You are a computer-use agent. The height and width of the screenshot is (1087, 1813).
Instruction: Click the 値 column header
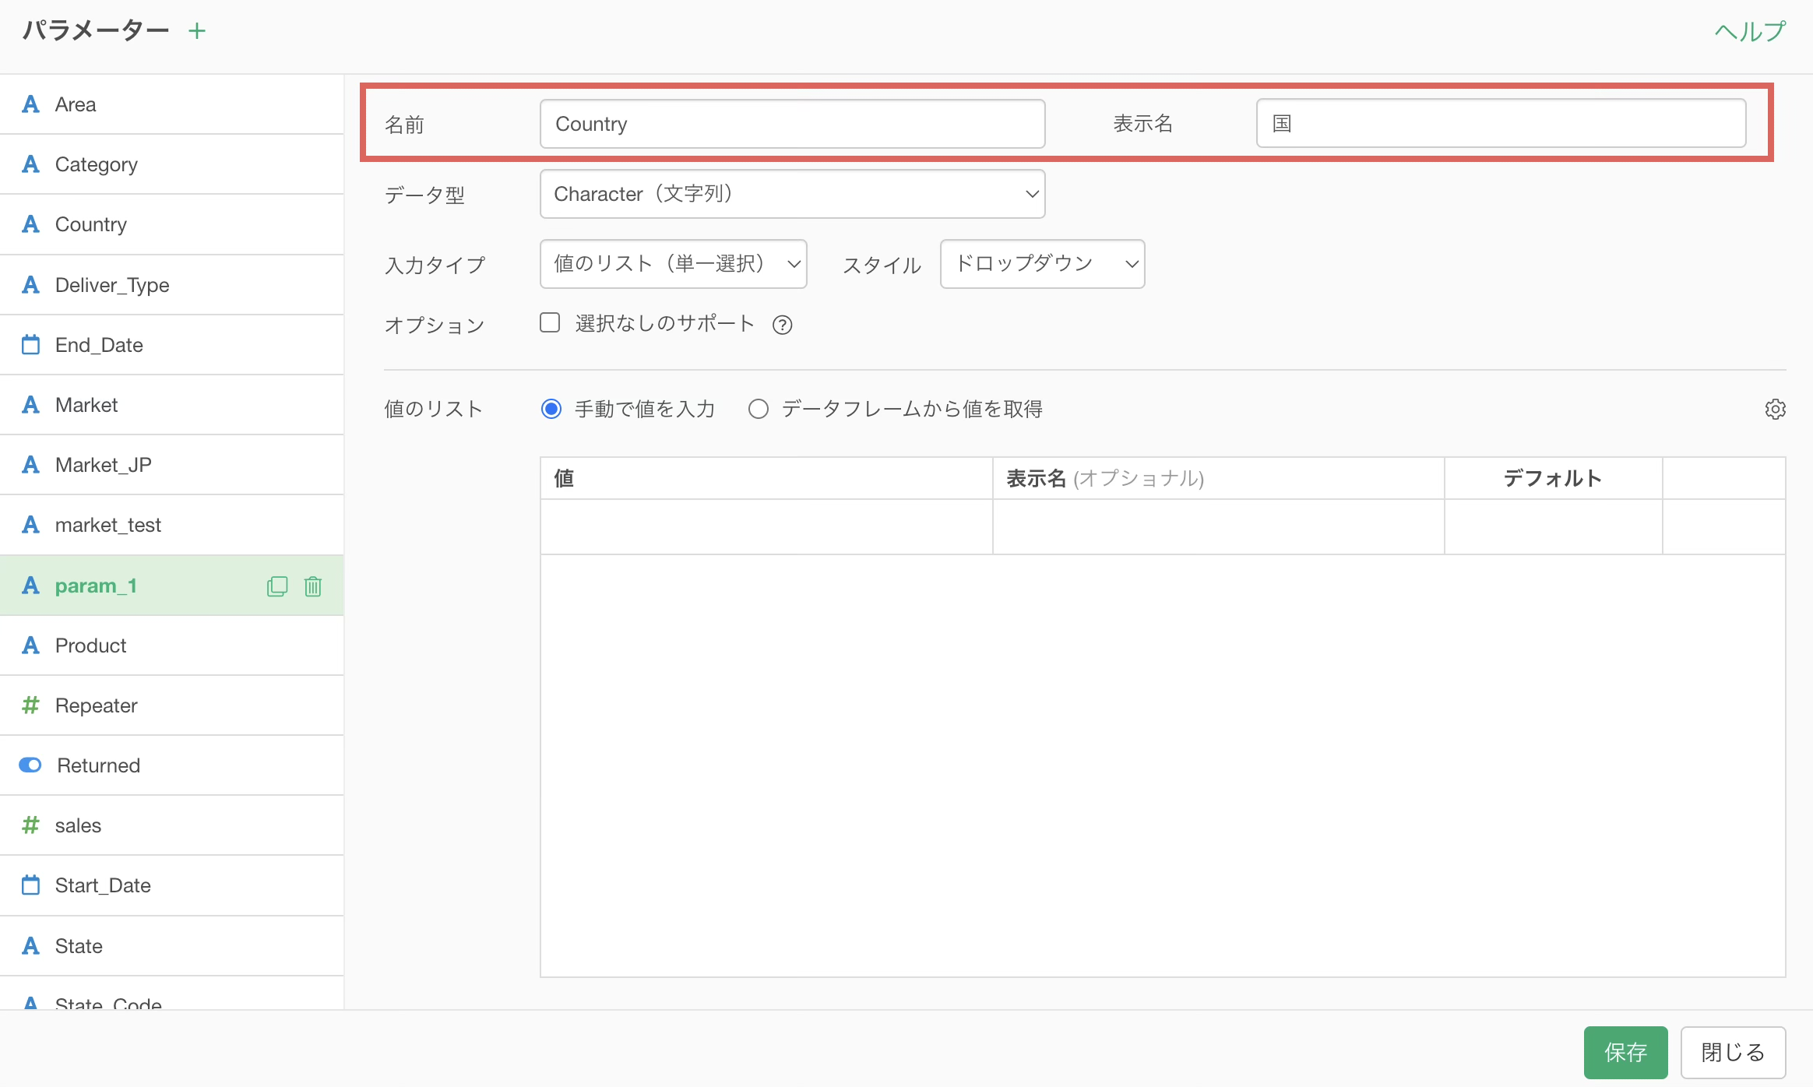pos(766,478)
